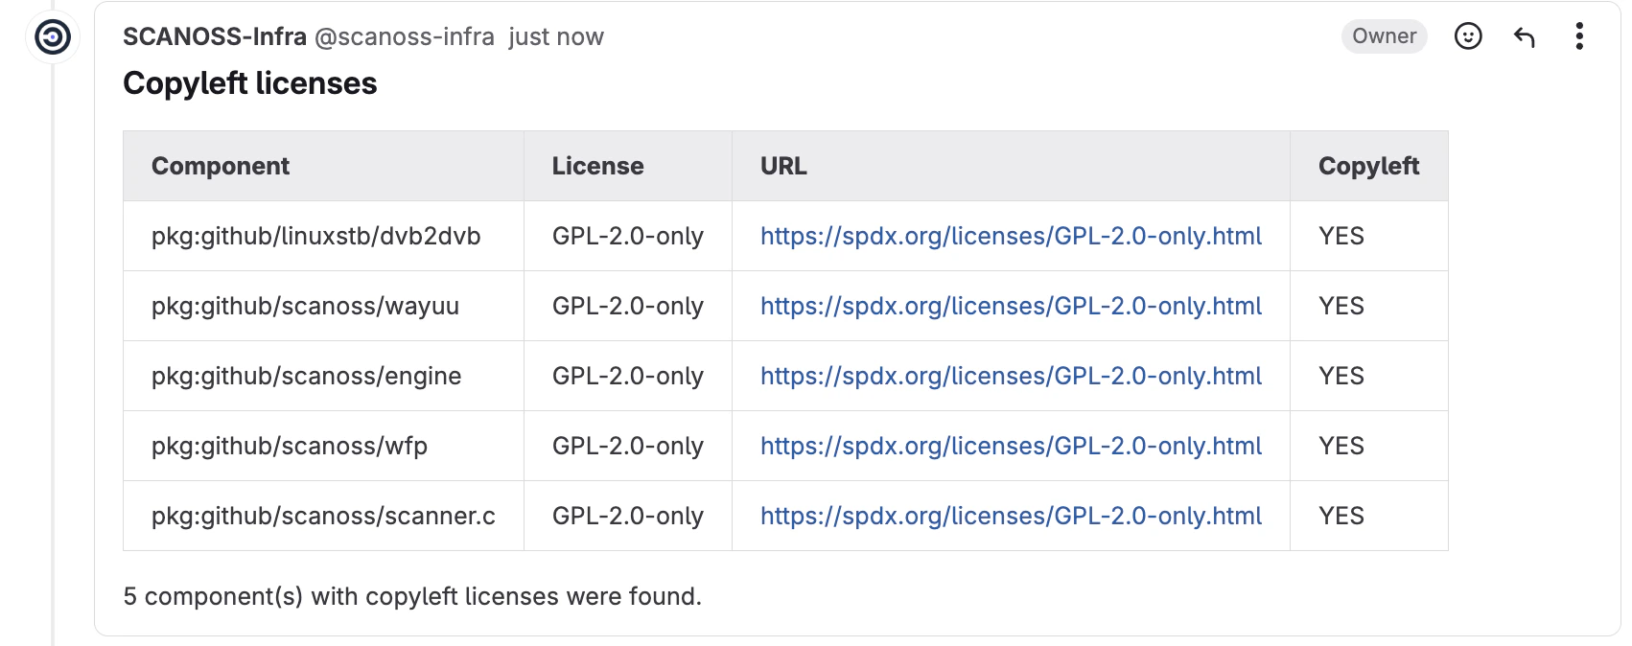
Task: Click the '5 component(s) with copyleft licenses' summary
Action: 412,596
